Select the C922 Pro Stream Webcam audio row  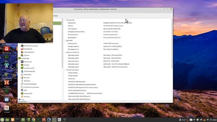coord(118,64)
